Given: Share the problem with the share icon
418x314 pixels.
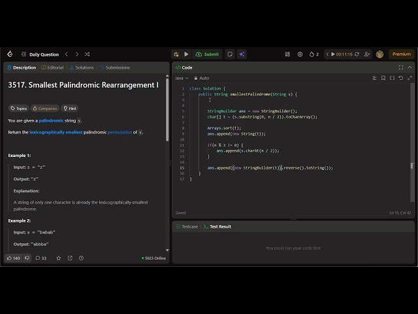Looking at the screenshot, I should click(70, 258).
